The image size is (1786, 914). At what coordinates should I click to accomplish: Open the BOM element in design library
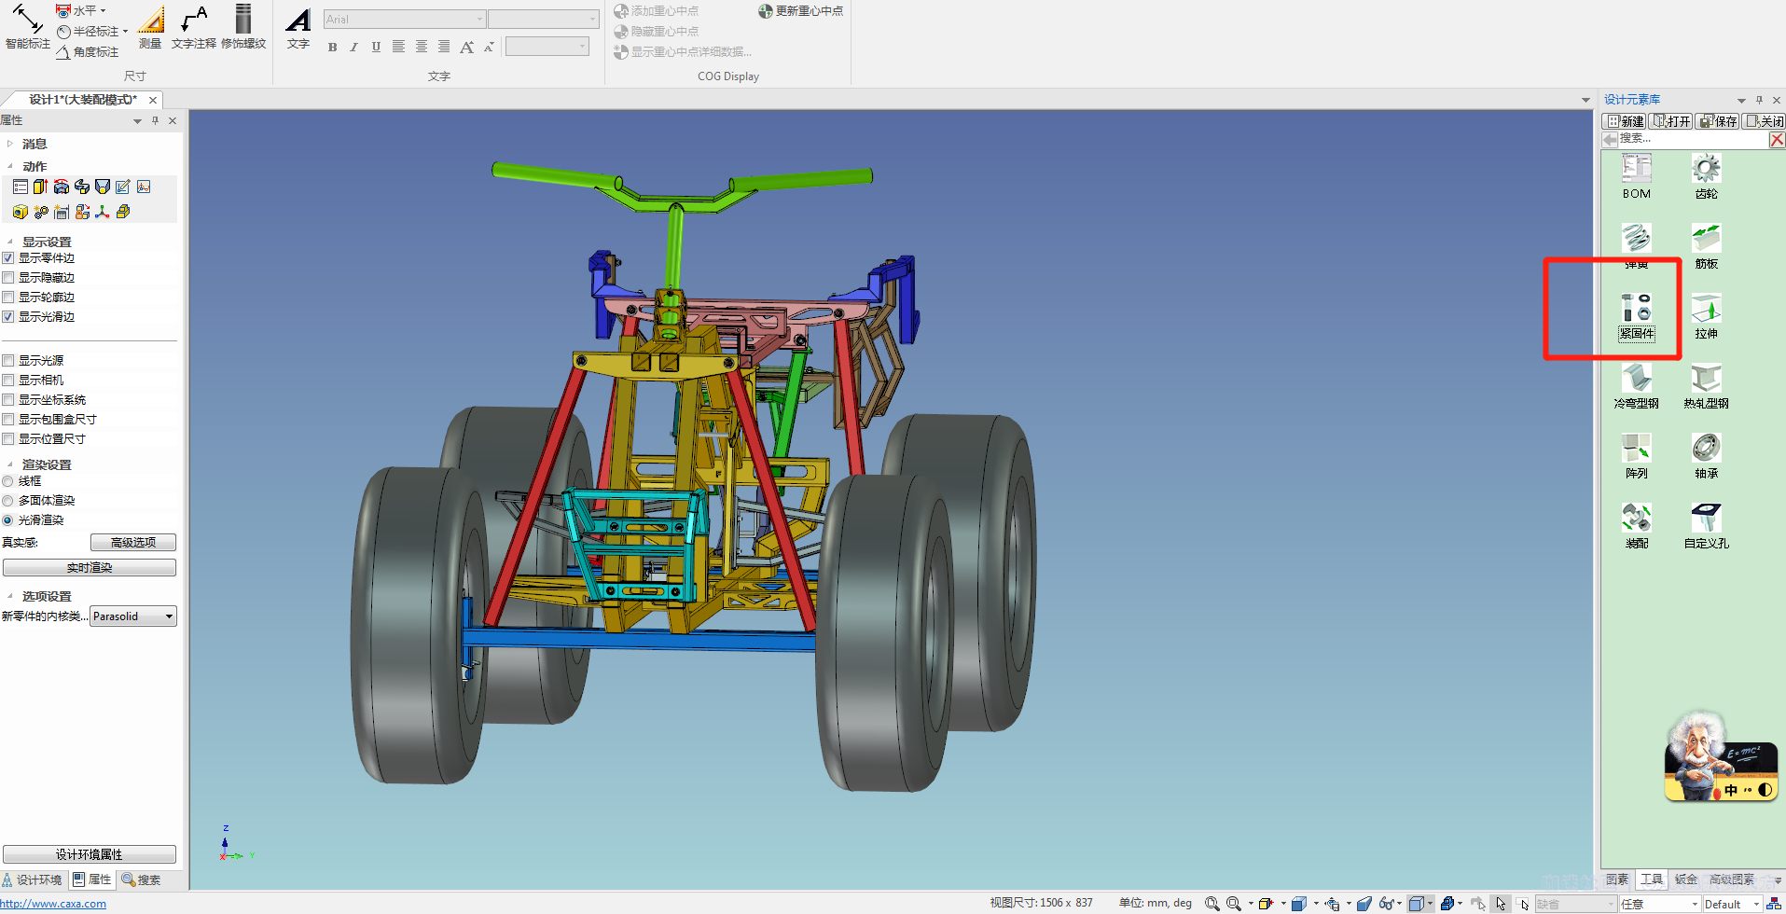click(x=1637, y=176)
